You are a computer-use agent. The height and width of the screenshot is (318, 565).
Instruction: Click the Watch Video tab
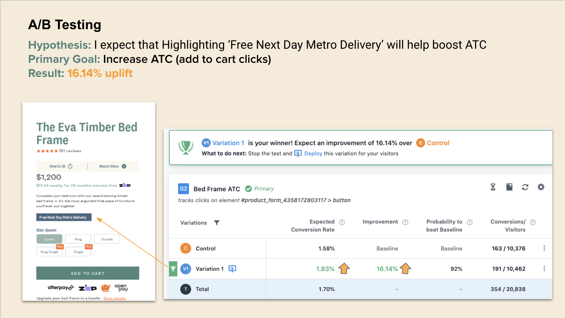(113, 166)
